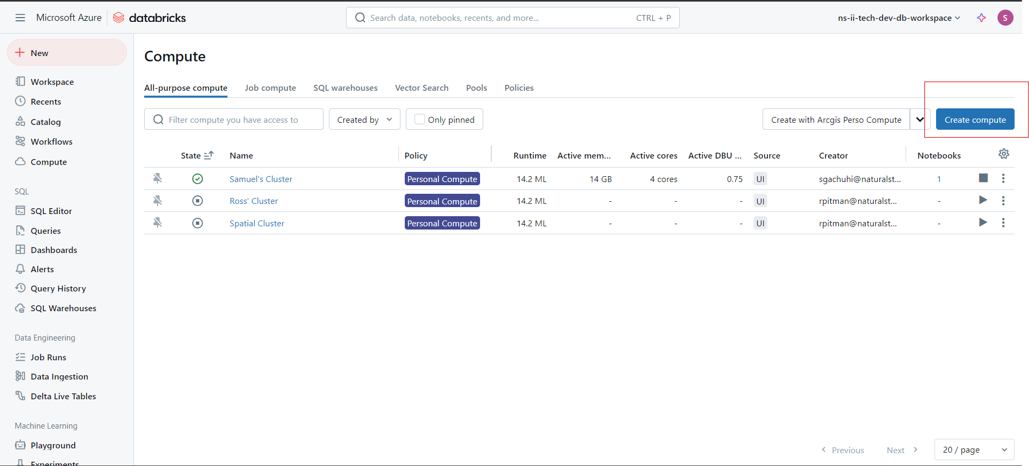The height and width of the screenshot is (466, 1029).
Task: Open Spatial Cluster link
Action: (257, 223)
